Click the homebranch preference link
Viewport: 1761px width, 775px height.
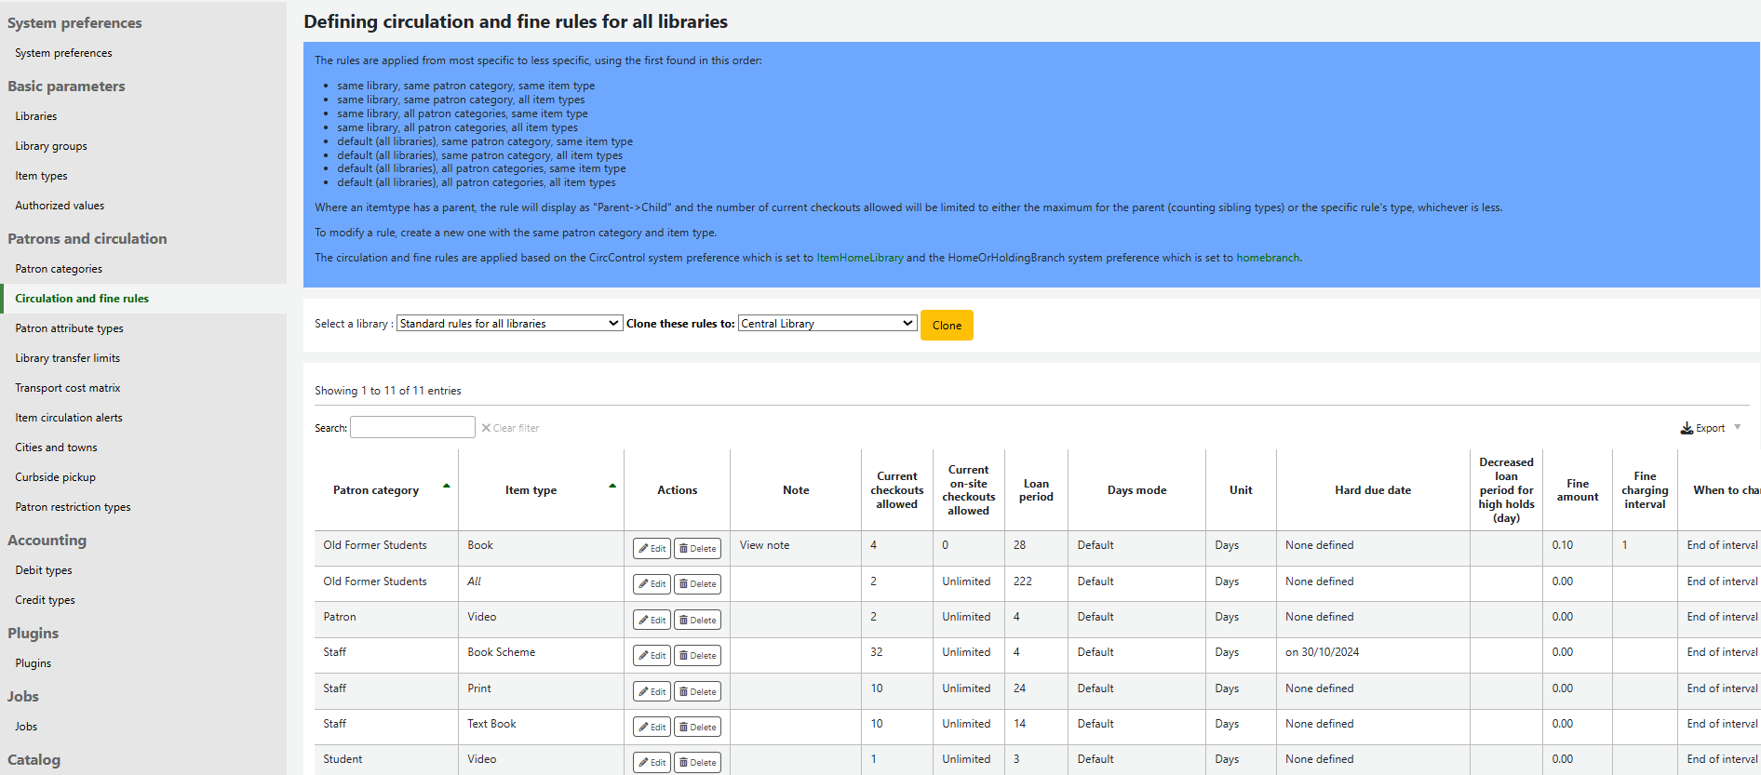[1268, 258]
